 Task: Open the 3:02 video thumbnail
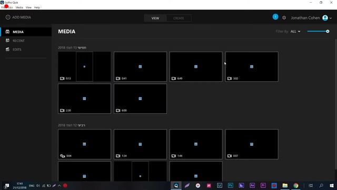(x=252, y=66)
